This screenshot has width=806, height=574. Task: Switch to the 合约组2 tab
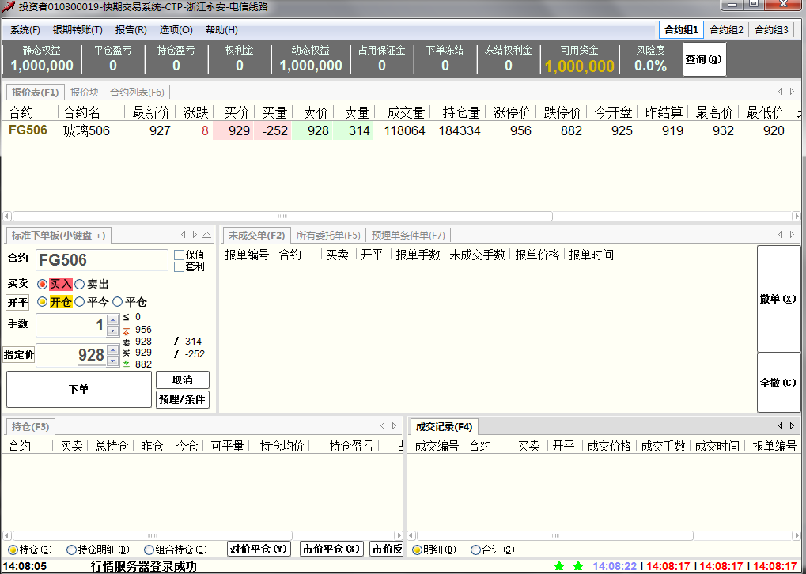(726, 30)
